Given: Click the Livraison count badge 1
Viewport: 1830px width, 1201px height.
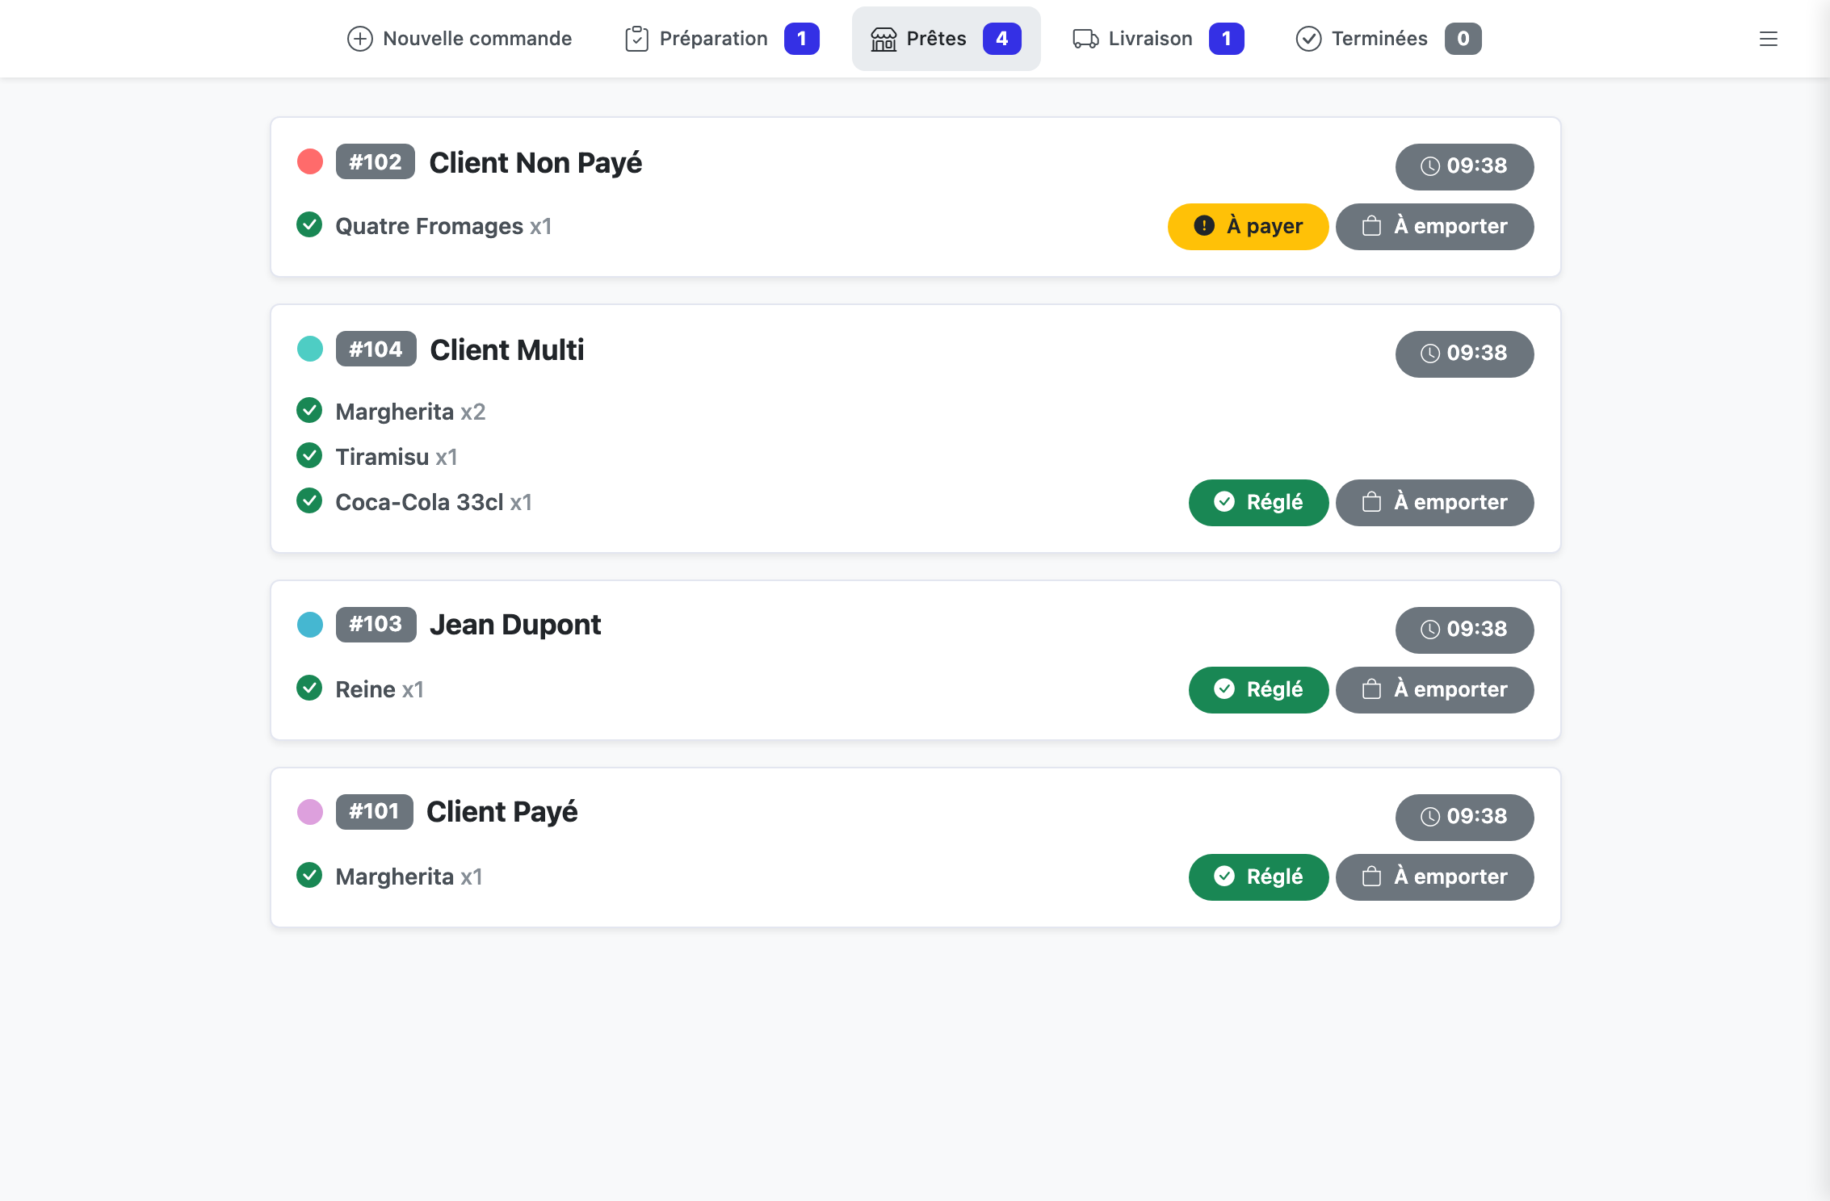Looking at the screenshot, I should tap(1226, 39).
